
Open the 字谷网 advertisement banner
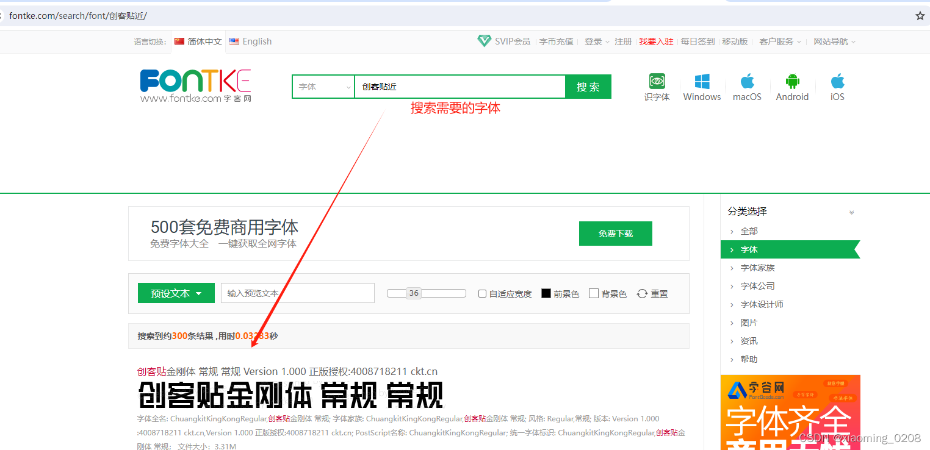(x=790, y=412)
